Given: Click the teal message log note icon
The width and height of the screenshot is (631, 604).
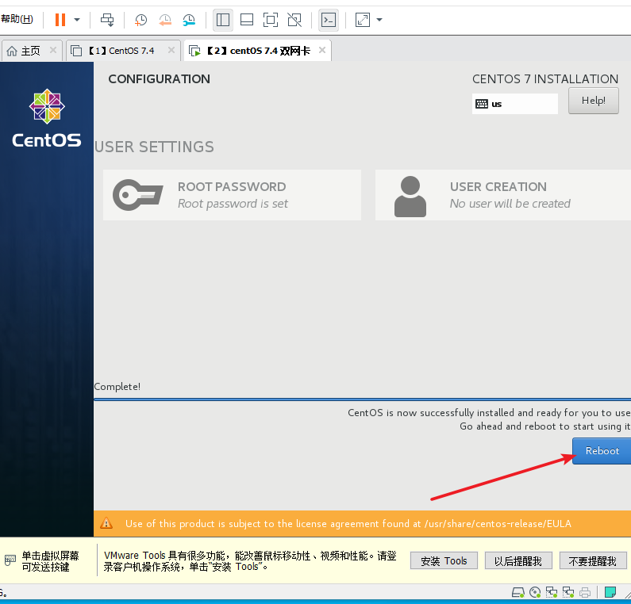Looking at the screenshot, I should coord(610,592).
